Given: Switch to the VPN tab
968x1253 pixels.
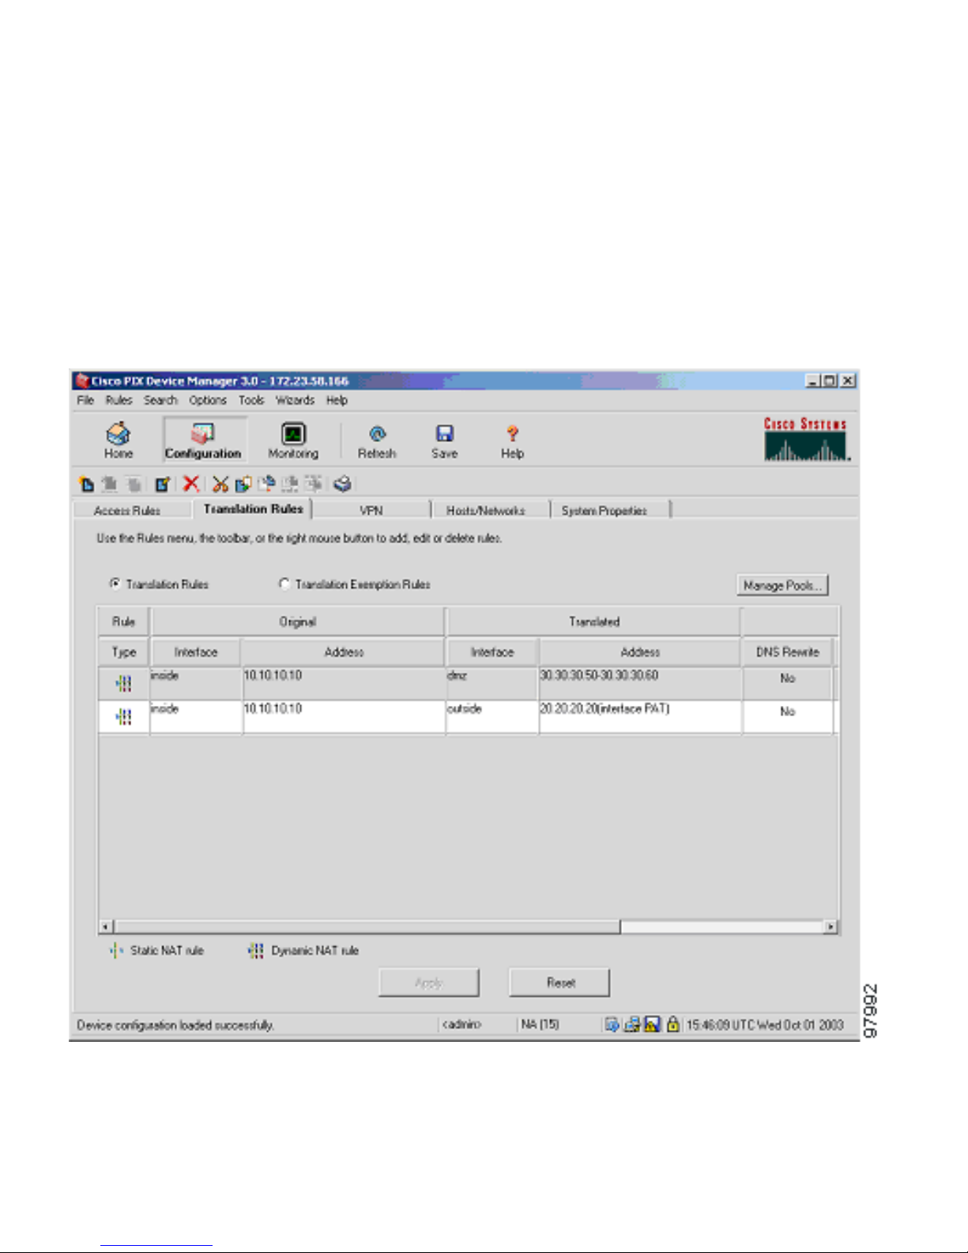Looking at the screenshot, I should coord(371,510).
